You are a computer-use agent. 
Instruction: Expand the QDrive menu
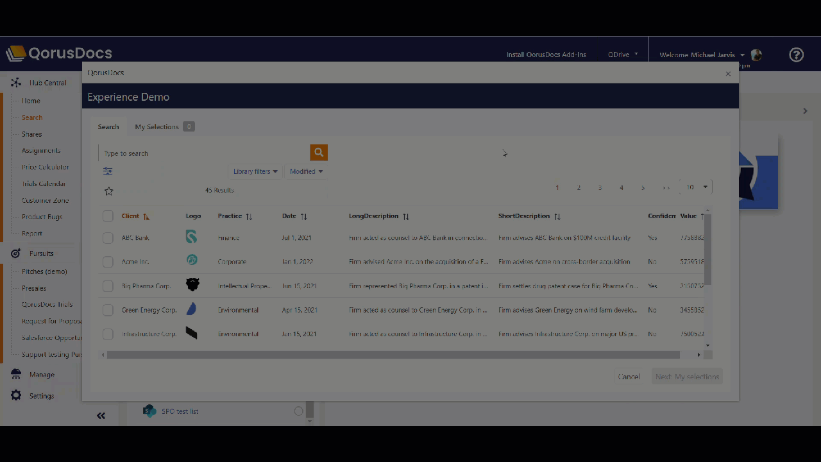pos(623,55)
